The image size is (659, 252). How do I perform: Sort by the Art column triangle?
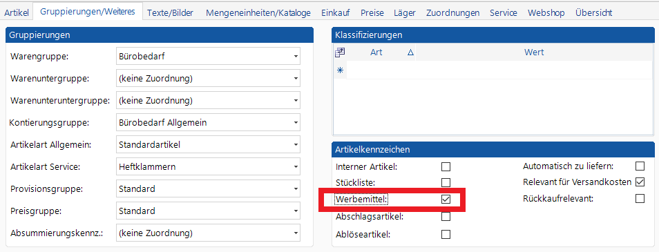pyautogui.click(x=410, y=52)
